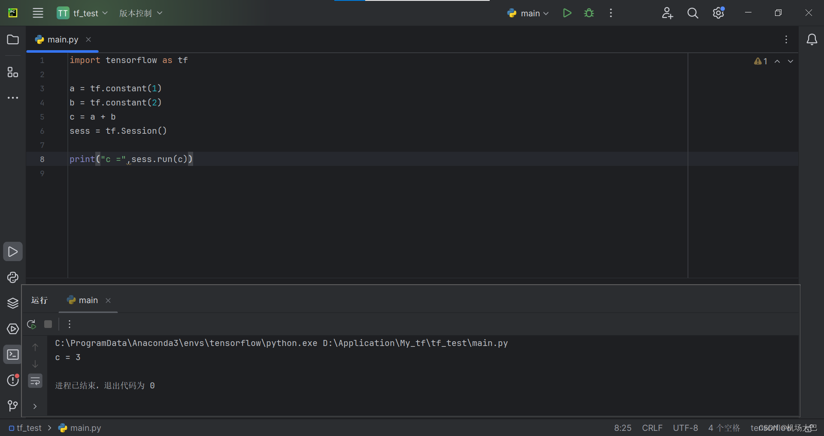Rerun main in the Run panel
This screenshot has width=824, height=436.
click(31, 324)
